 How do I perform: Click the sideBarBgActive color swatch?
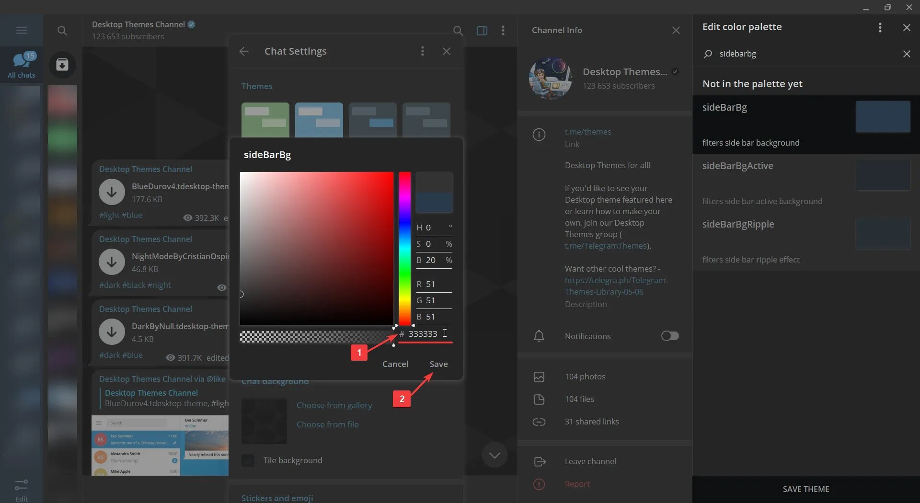click(x=883, y=175)
